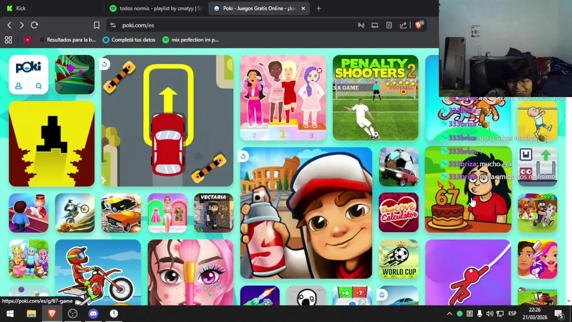572x322 pixels.
Task: Open the red car parking game
Action: pos(167,121)
